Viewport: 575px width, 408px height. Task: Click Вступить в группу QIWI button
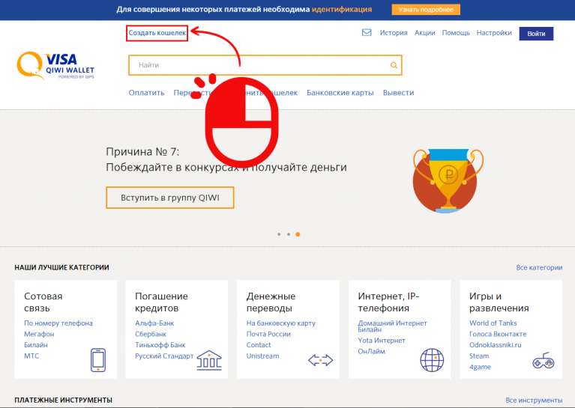(x=170, y=198)
